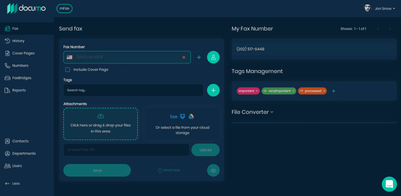Open History in the sidebar
This screenshot has height=196, width=401.
point(18,41)
